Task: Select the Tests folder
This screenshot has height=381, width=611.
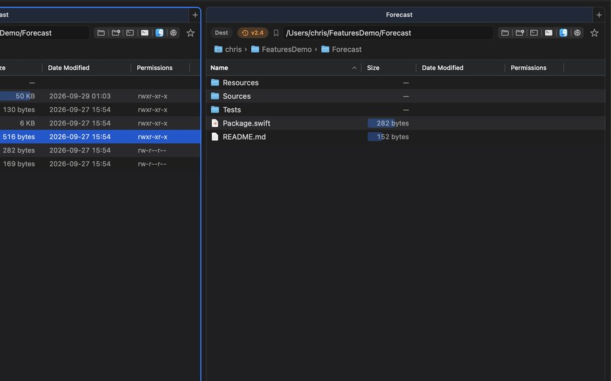Action: tap(405, 110)
